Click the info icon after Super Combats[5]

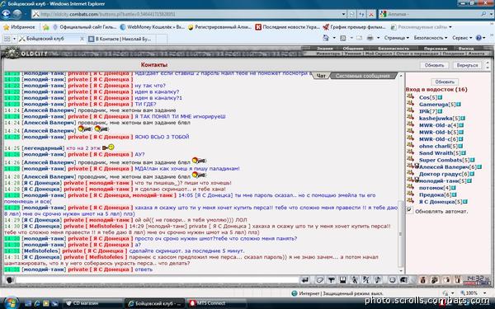pyautogui.click(x=472, y=160)
